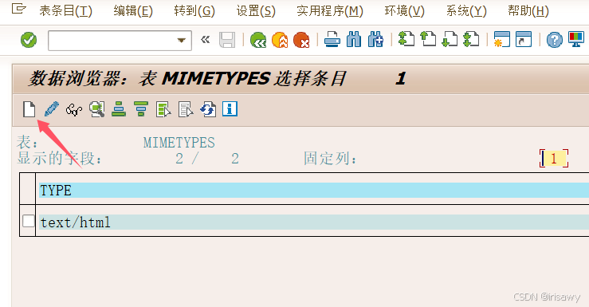Screen dimensions: 589x307
Task: Click the Find binoculars icon
Action: click(x=354, y=40)
